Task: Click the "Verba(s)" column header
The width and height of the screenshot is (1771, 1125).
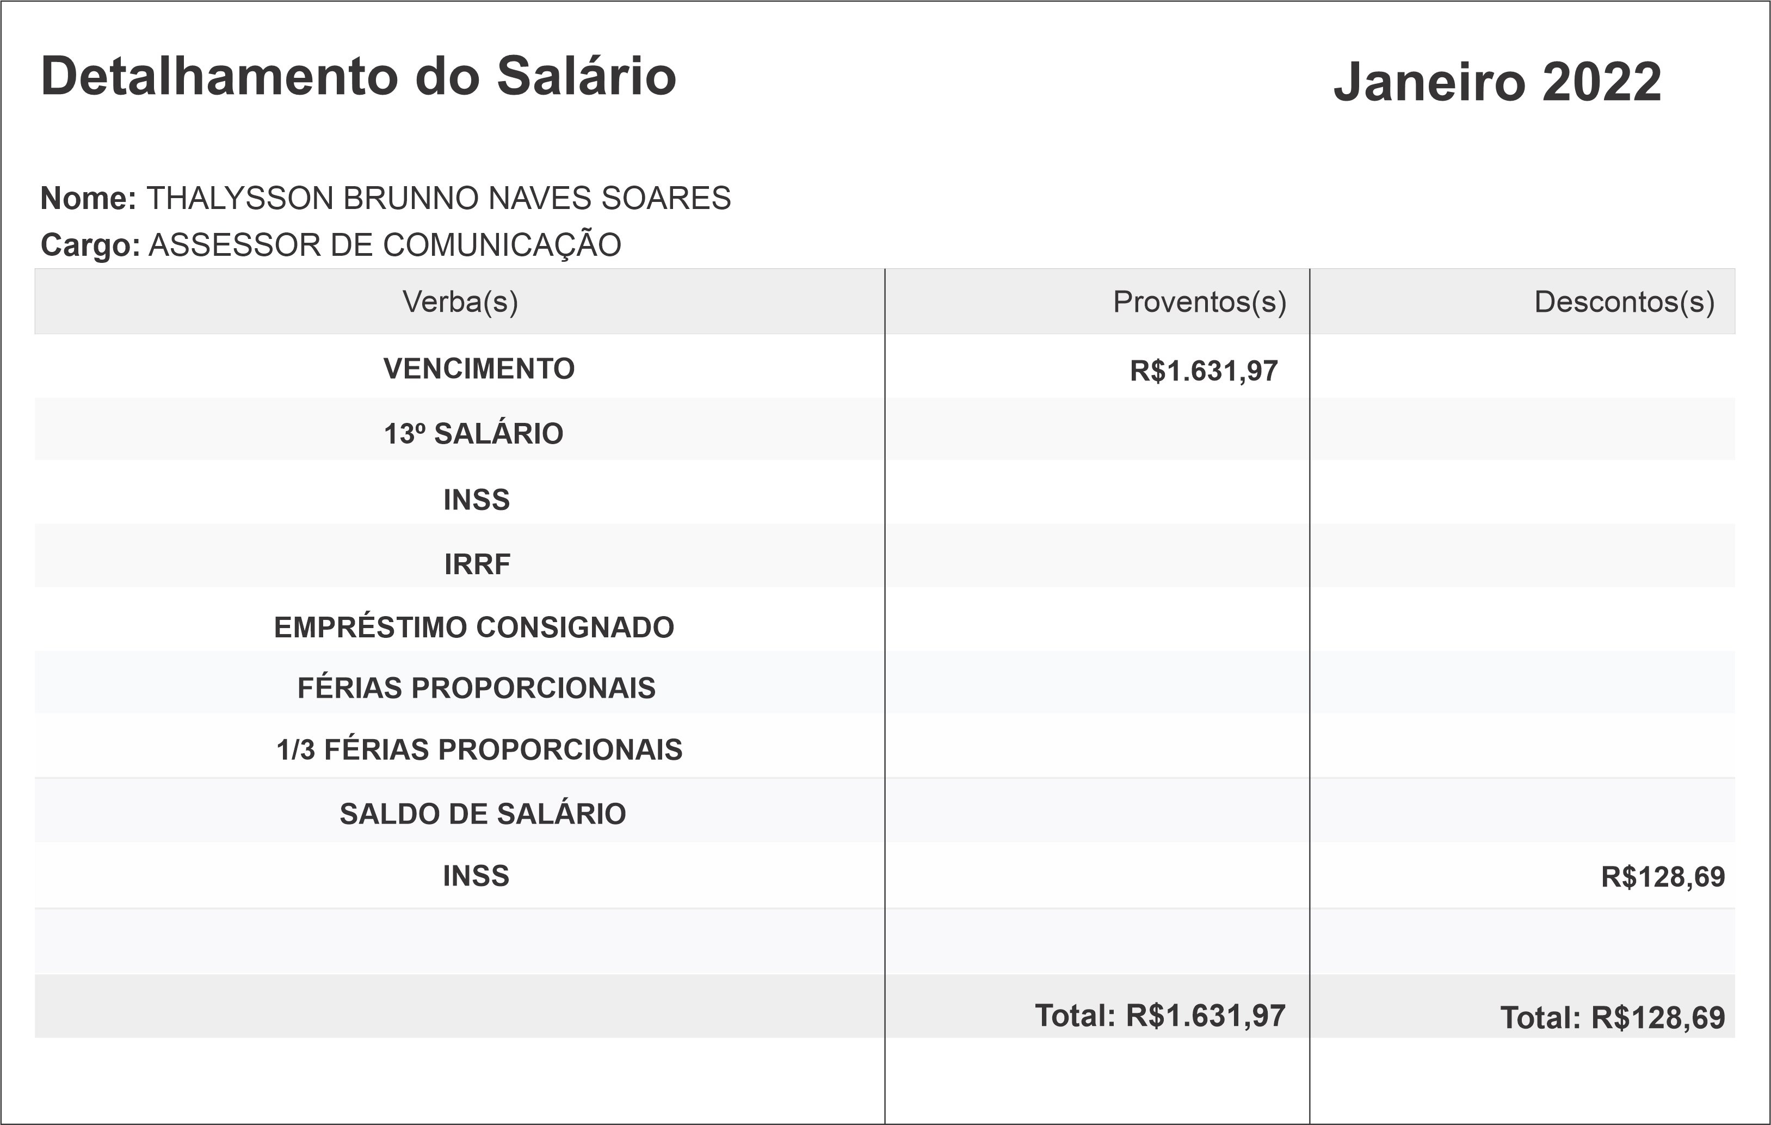Action: pyautogui.click(x=460, y=303)
